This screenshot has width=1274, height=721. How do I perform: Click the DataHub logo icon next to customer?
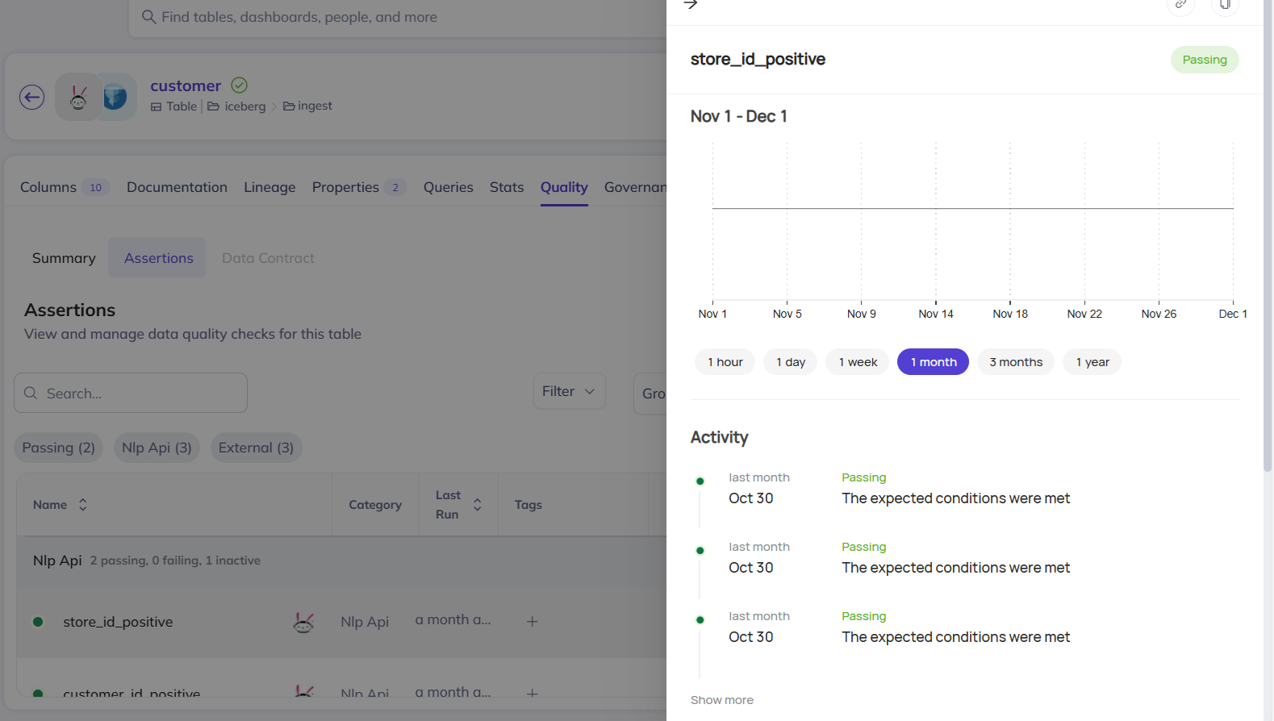pos(78,98)
